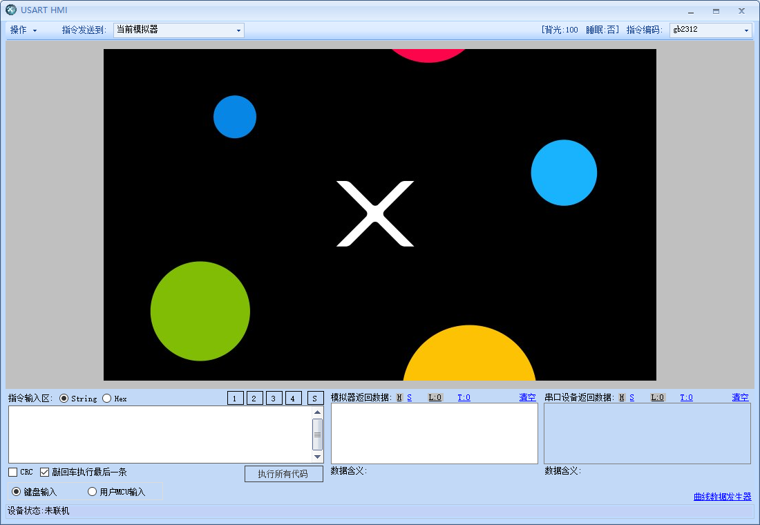Click quick-command button 2
This screenshot has height=525, width=760.
(254, 398)
